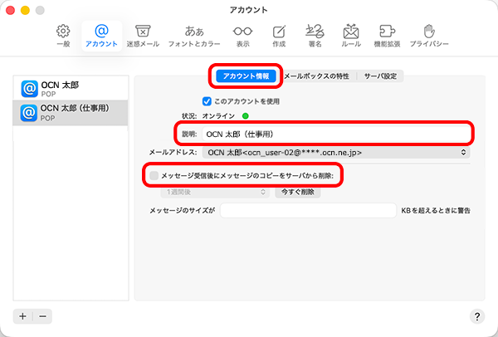Open the 署名 signatures preferences
Screen dimensions: 498x337
click(x=315, y=35)
